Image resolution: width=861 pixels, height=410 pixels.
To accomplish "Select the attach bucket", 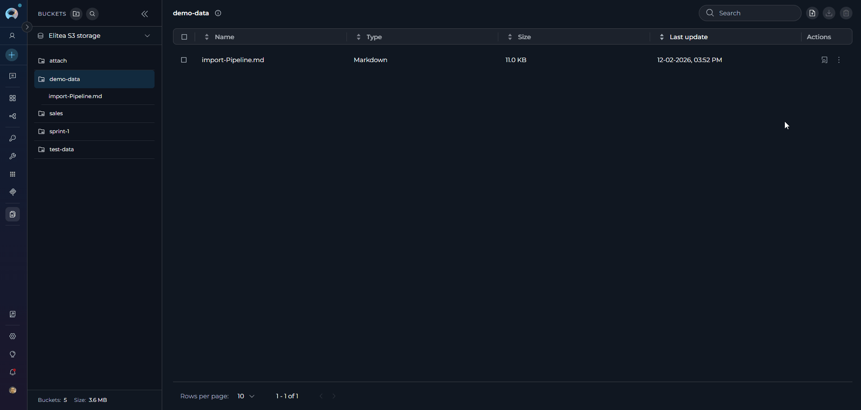I will (x=94, y=61).
